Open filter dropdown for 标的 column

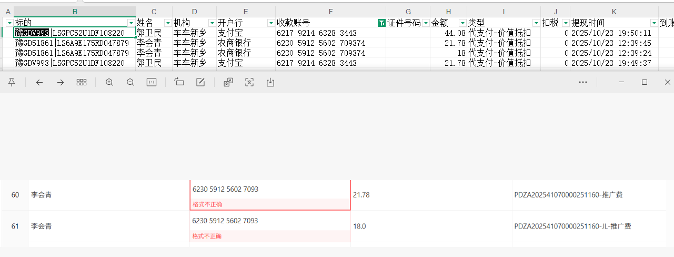131,23
